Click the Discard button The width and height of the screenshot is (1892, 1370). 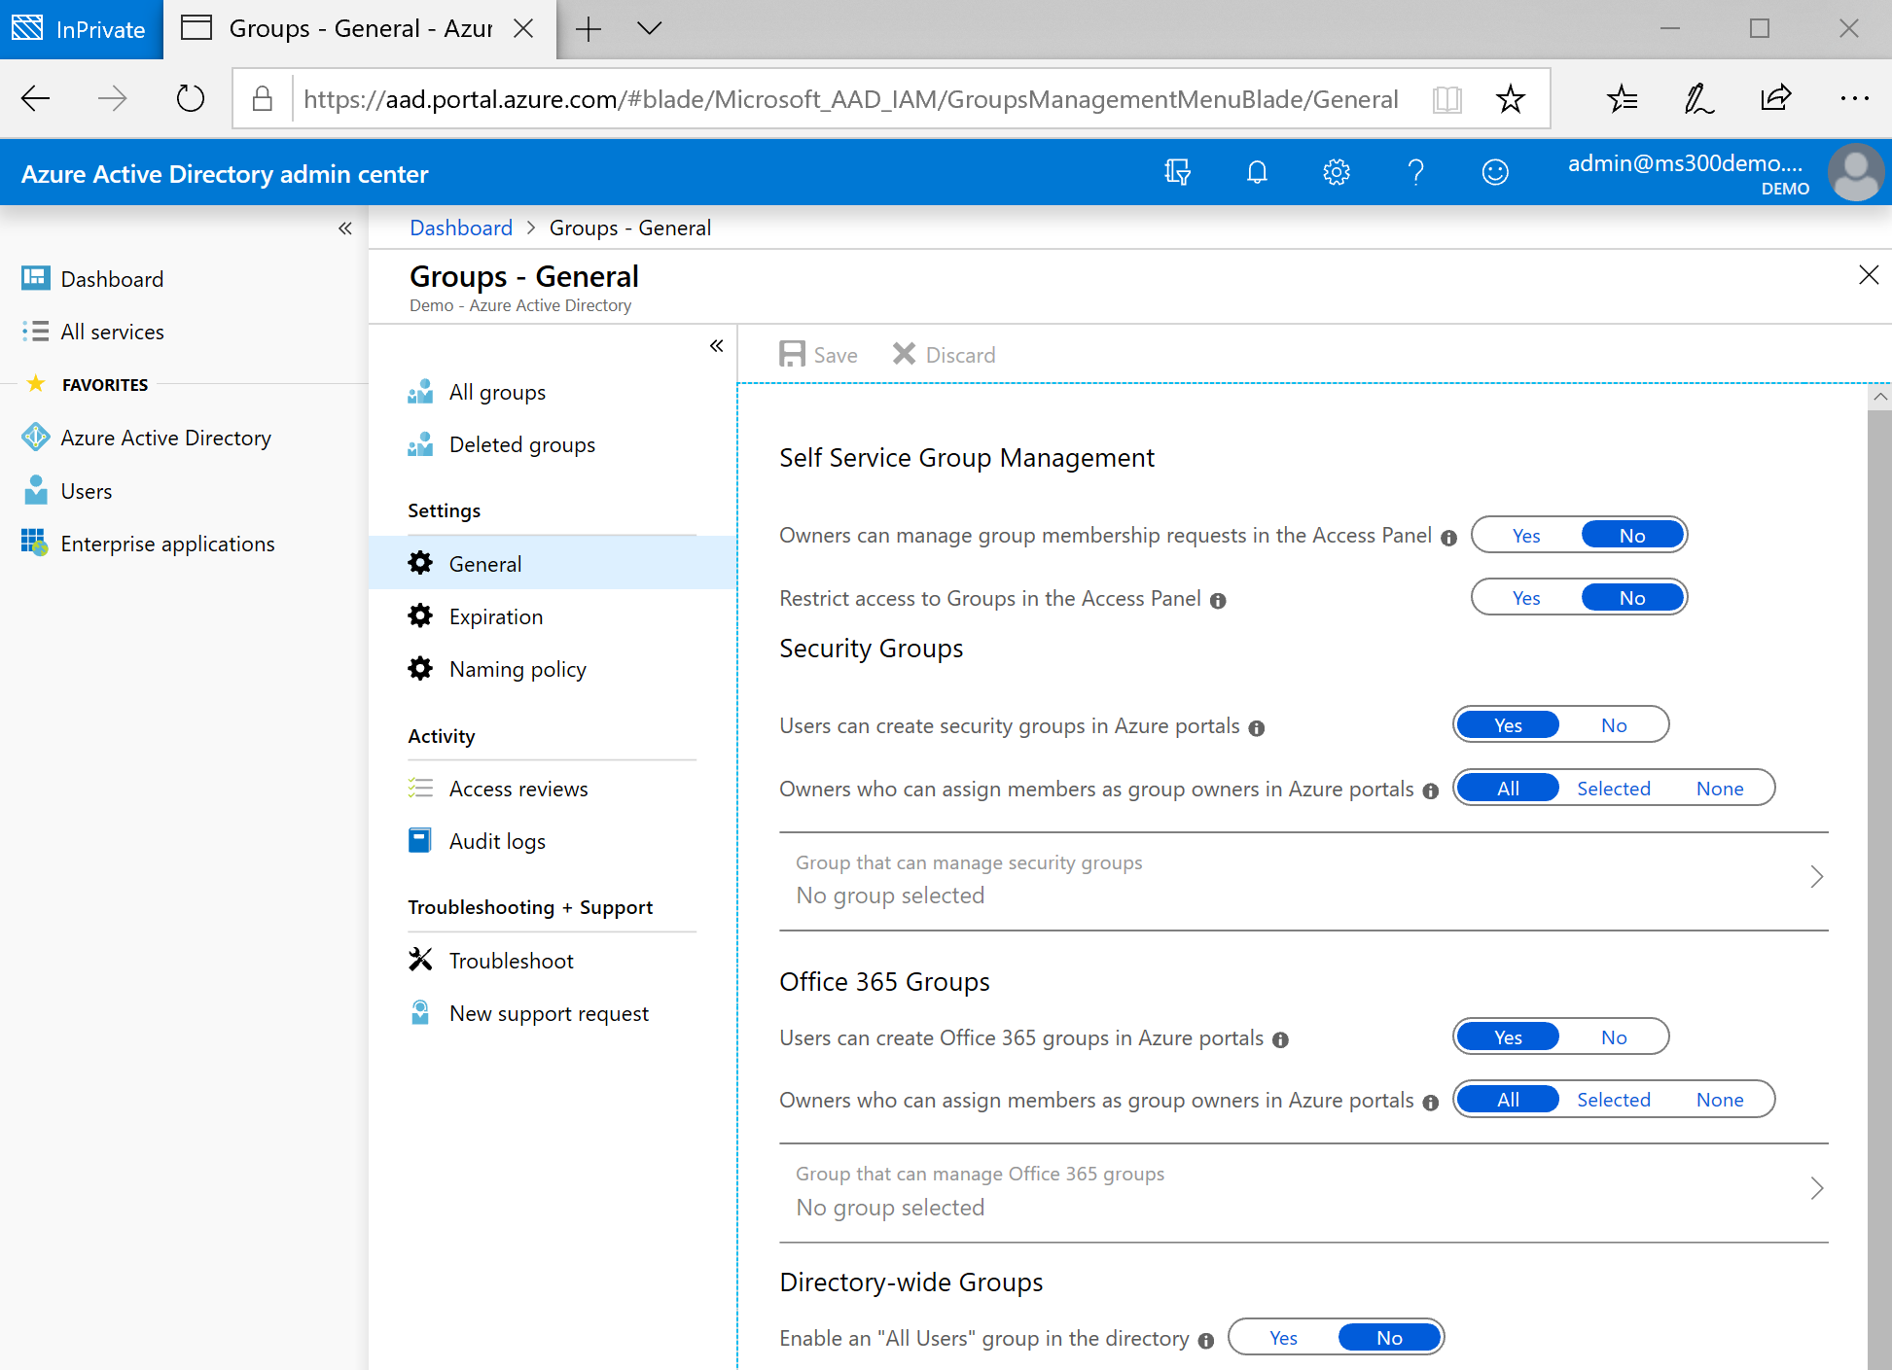click(x=944, y=354)
